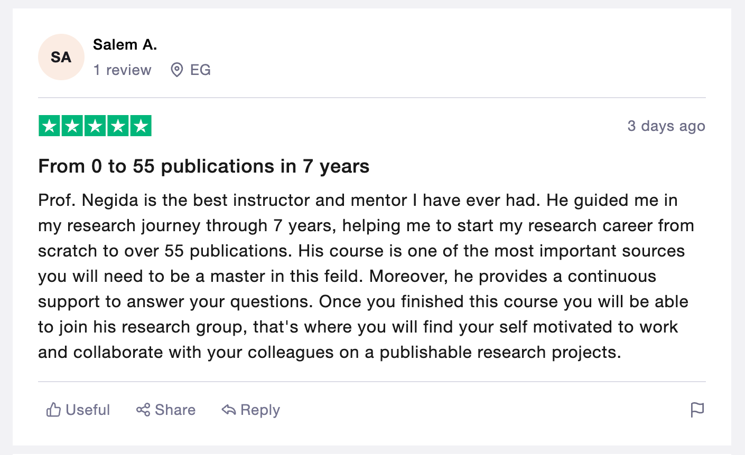Screen dimensions: 745x455
Task: Click the fourth green rating star
Action: click(x=118, y=126)
